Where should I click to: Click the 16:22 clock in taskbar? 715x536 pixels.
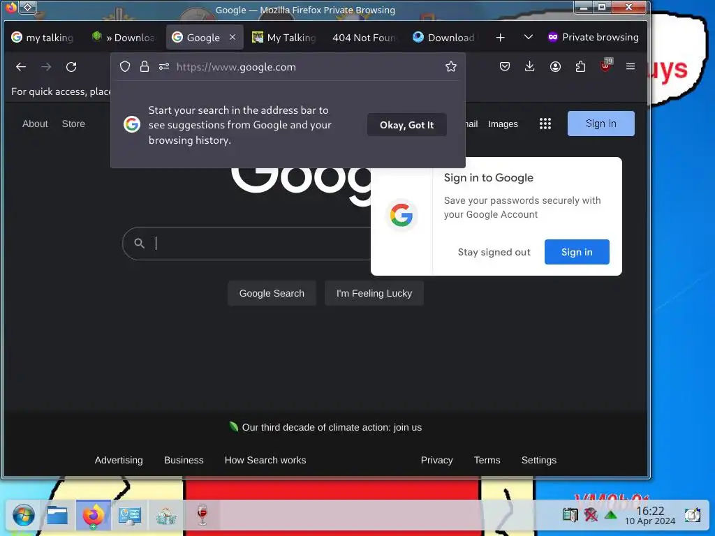[x=650, y=516]
